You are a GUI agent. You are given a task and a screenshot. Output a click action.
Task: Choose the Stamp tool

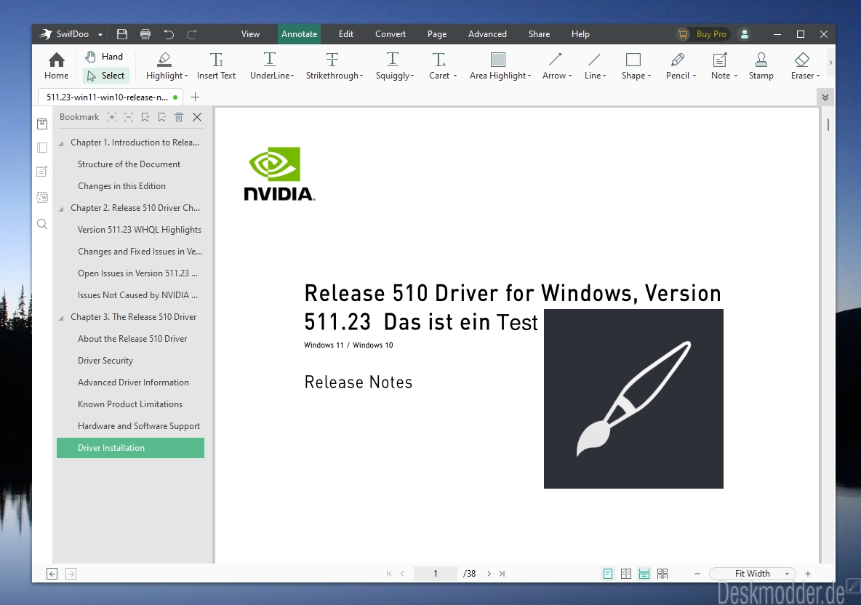(x=761, y=66)
